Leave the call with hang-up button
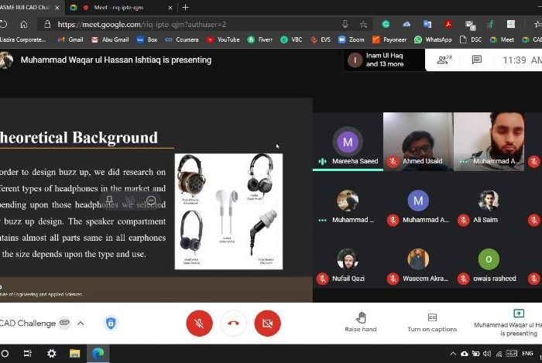 click(x=233, y=324)
